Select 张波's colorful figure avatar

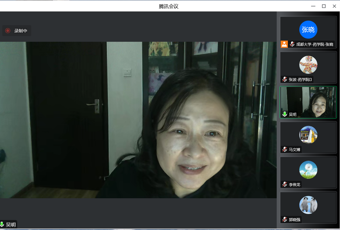tap(308, 65)
